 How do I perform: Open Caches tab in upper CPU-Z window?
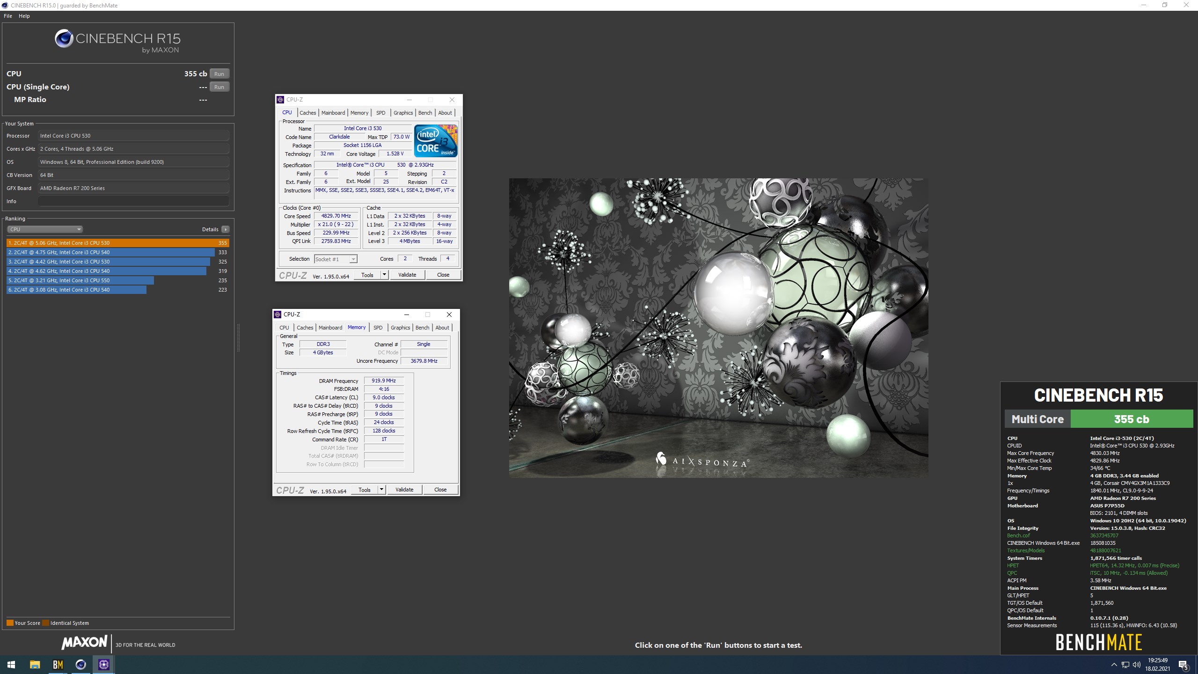(x=307, y=113)
